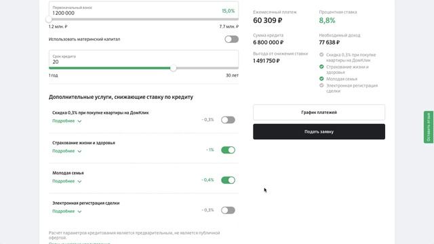Enable electronic deal registration switch

tap(228, 210)
